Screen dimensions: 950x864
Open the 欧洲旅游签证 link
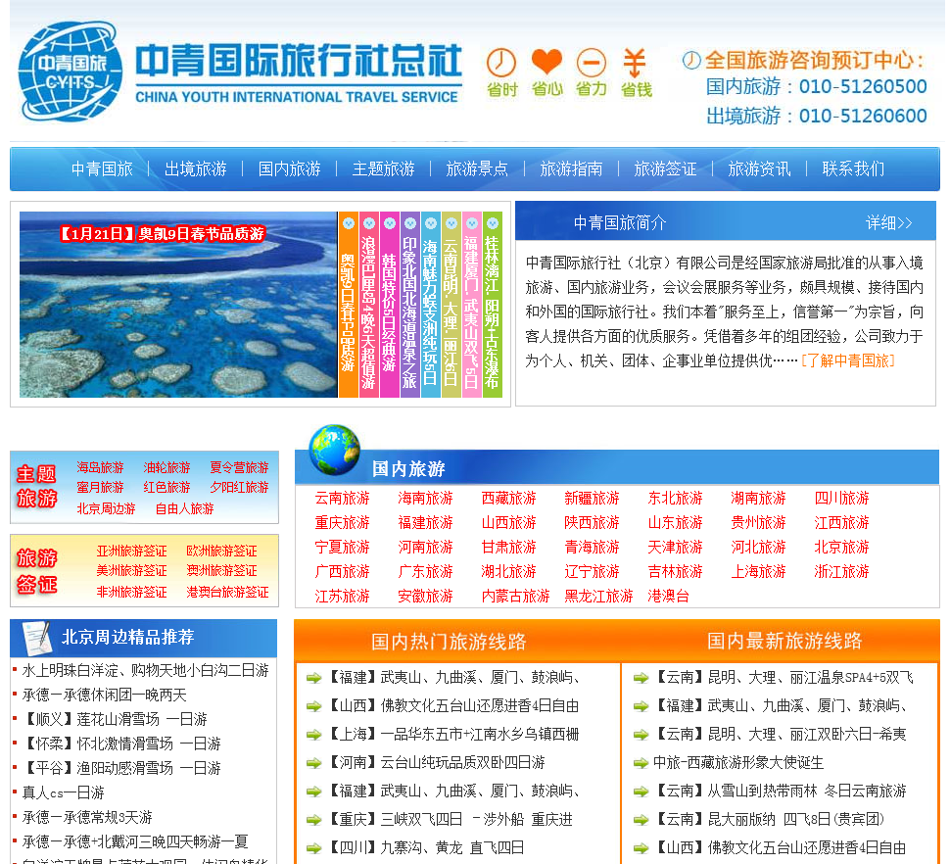[x=221, y=552]
